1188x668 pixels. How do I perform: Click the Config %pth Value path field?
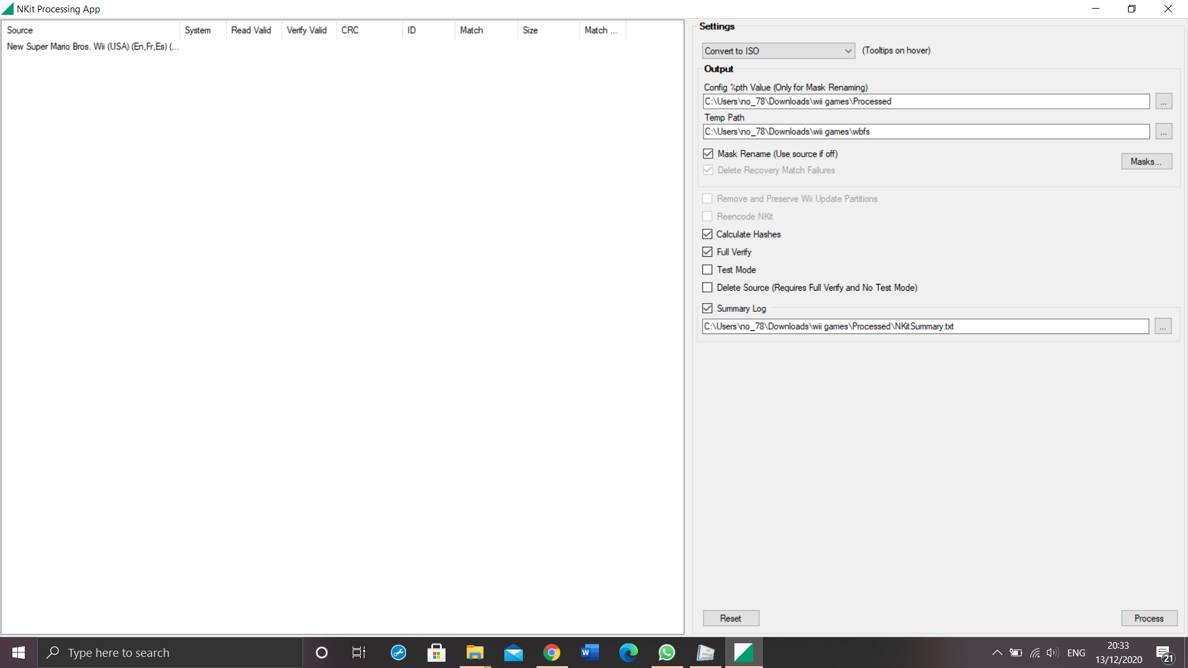pos(926,101)
